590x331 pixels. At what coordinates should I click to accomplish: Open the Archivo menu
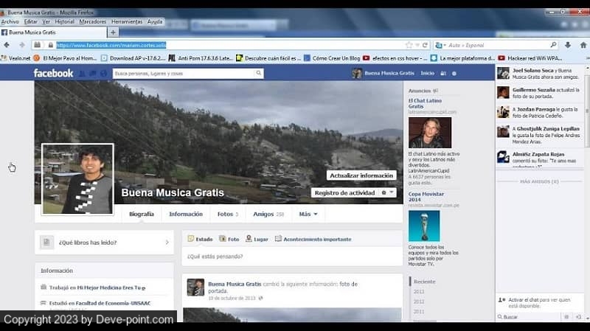[x=10, y=22]
